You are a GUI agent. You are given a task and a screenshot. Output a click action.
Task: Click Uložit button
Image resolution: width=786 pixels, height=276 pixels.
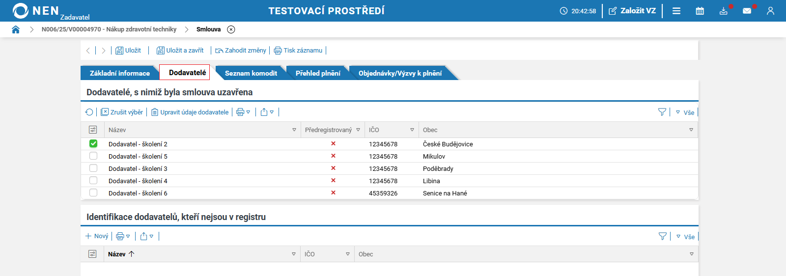tap(128, 51)
